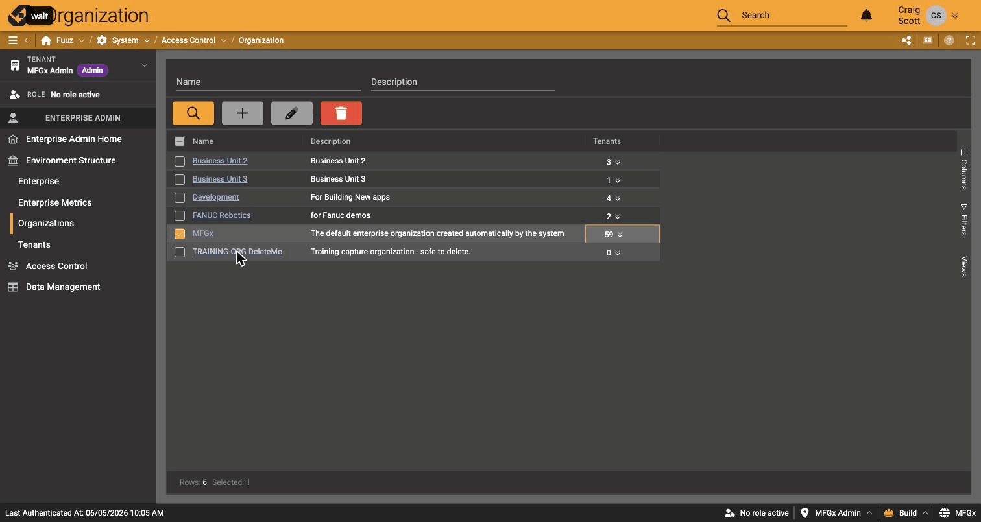Open the System breadcrumb dropdown arrow
This screenshot has width=981, height=522.
(x=147, y=40)
